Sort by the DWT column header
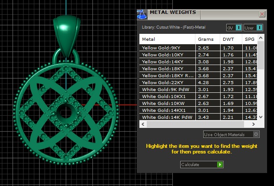The image size is (274, 186). [231, 39]
